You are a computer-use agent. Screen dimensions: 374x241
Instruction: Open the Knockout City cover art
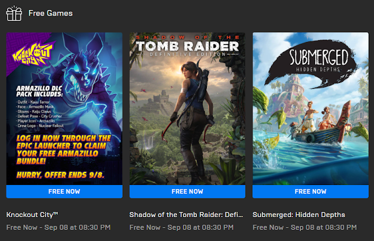click(x=64, y=109)
